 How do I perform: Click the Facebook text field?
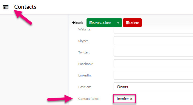[x=153, y=64]
